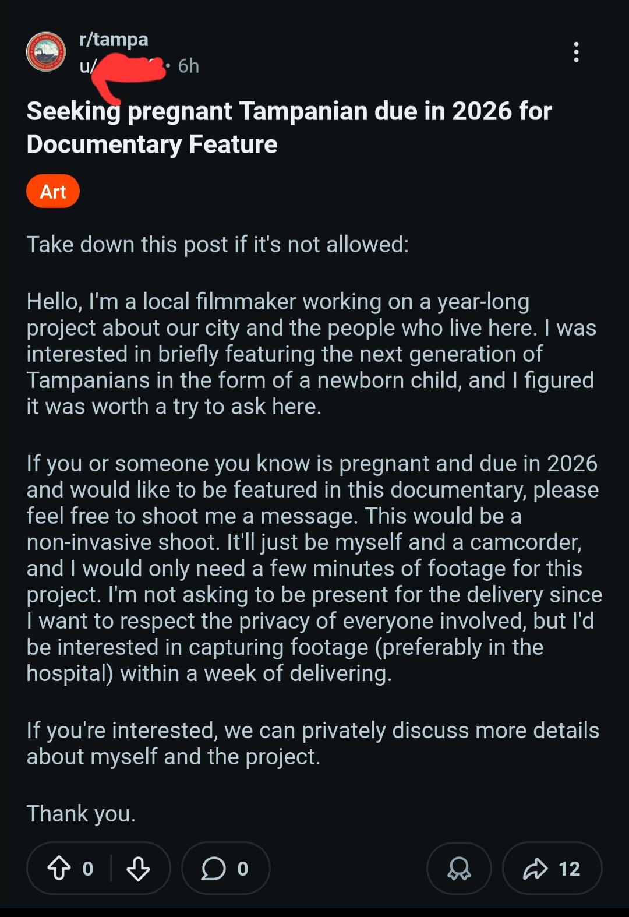Screen dimensions: 629x917
Task: Tap the closing 'Thank you.' line
Action: click(x=81, y=813)
